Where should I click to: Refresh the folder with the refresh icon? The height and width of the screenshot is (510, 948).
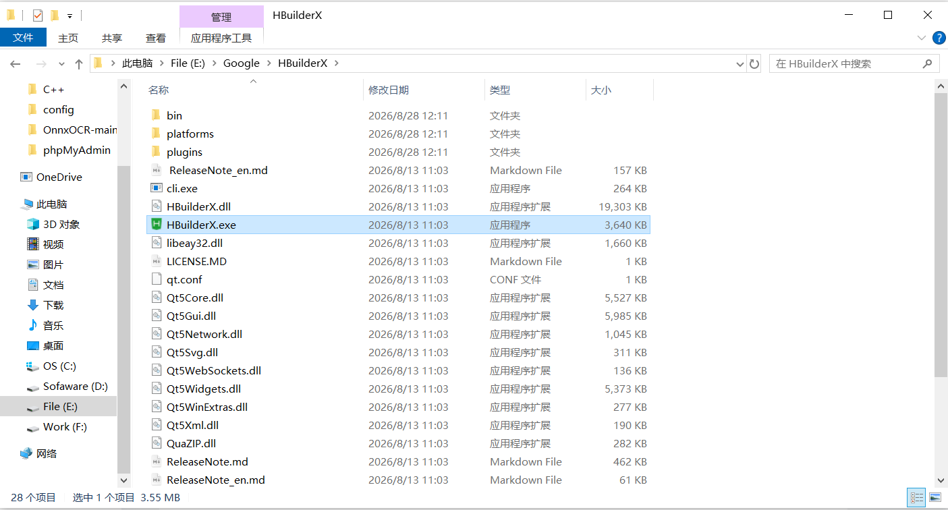[755, 63]
